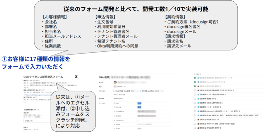Click the person icon for 営業事務担当 field
The height and width of the screenshot is (132, 267).
pos(114,112)
